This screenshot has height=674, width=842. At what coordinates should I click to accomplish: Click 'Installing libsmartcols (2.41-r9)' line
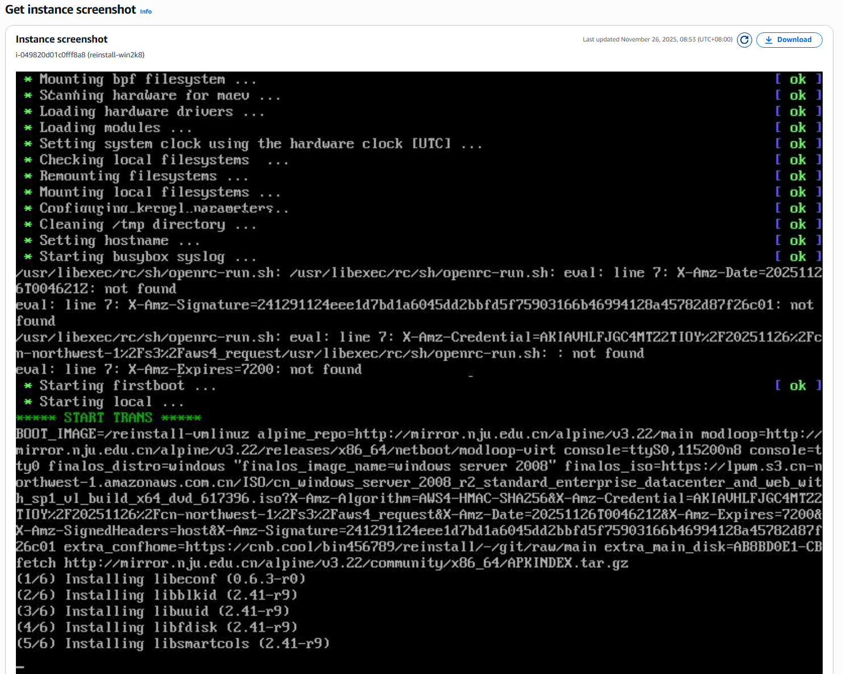click(173, 644)
